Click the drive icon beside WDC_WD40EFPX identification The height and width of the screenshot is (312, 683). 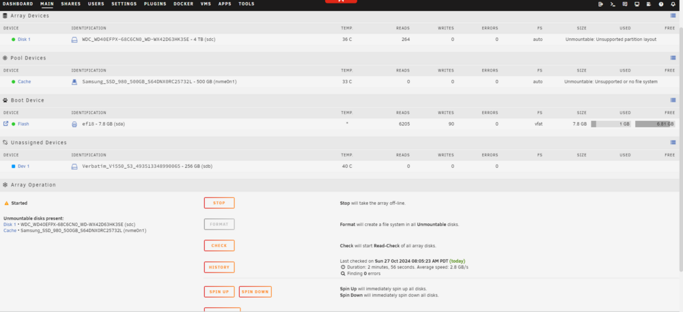(x=74, y=40)
